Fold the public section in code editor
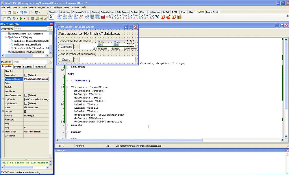Image resolution: width=289 pixels, height=175 pixels. coord(66,132)
